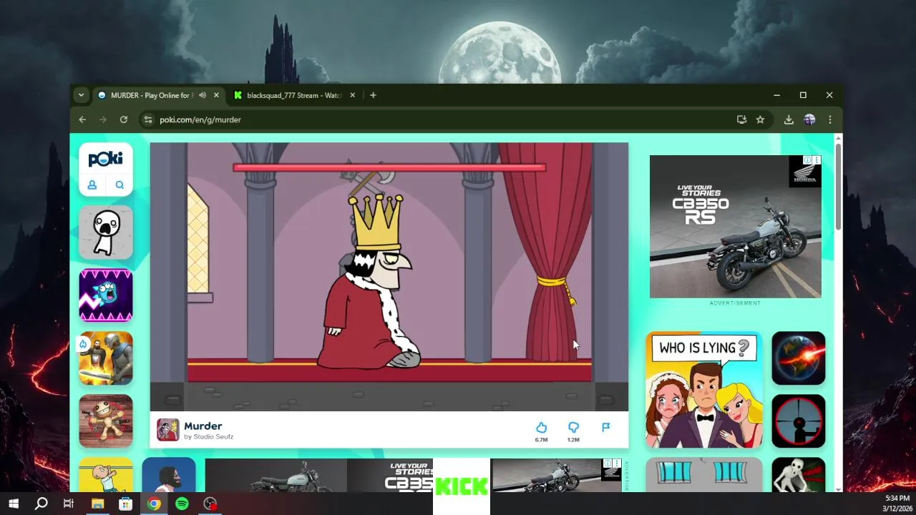Viewport: 916px width, 515px height.
Task: Like the Murder game with thumbs up
Action: 541,428
